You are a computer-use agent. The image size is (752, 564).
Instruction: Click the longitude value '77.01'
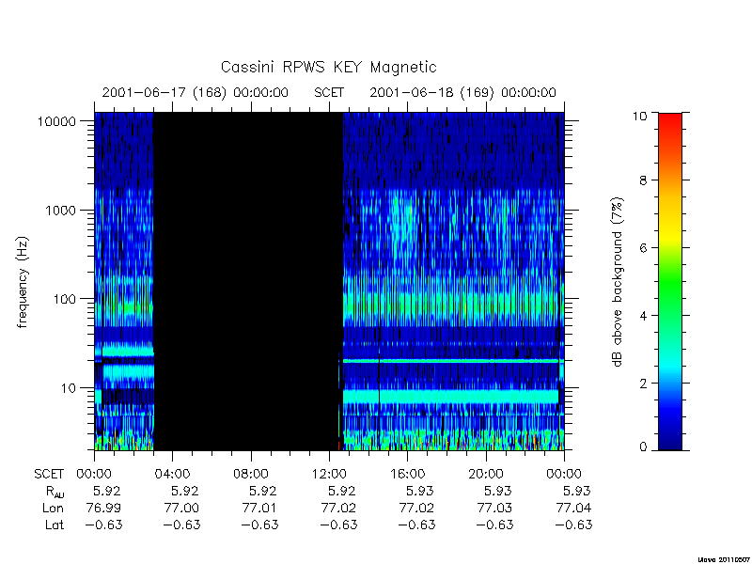[260, 508]
